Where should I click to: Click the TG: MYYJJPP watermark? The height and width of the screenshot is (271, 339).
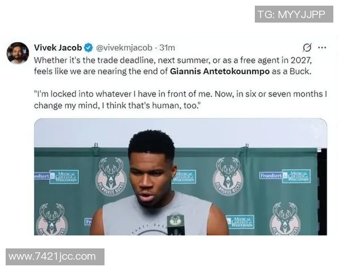coord(294,14)
